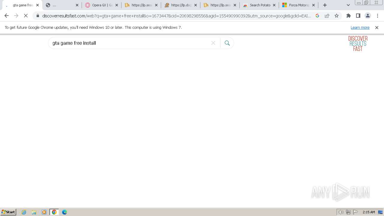Show the 2:15 AM clock calendar

(x=369, y=212)
